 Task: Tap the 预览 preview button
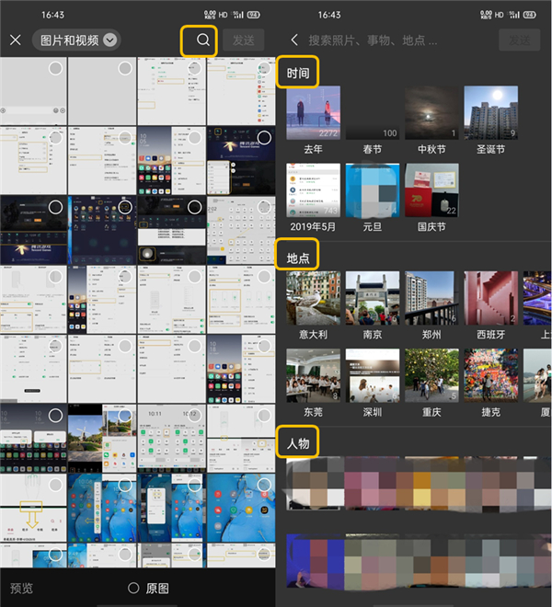(21, 588)
